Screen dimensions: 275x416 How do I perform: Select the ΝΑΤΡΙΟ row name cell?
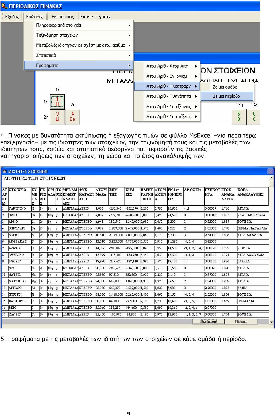[19, 275]
